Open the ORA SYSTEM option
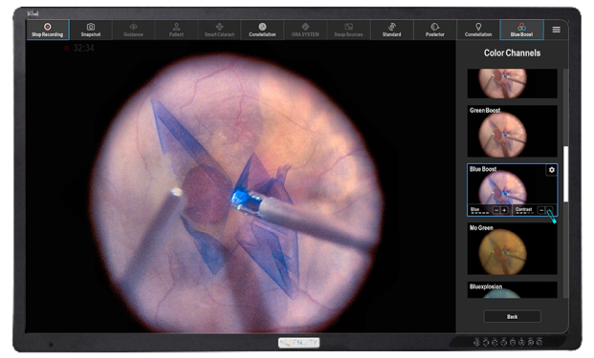The image size is (594, 358). click(x=305, y=30)
